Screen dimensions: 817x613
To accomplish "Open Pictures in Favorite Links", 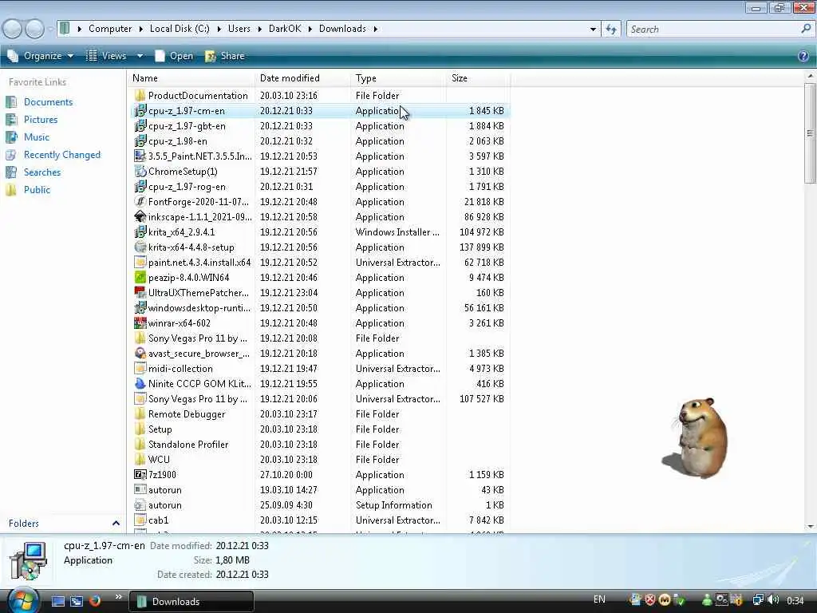I will tap(41, 120).
